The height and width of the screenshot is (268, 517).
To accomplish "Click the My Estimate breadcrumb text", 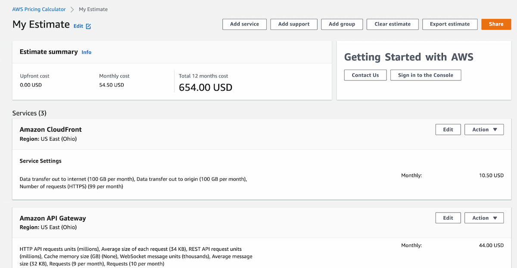I will coord(93,9).
